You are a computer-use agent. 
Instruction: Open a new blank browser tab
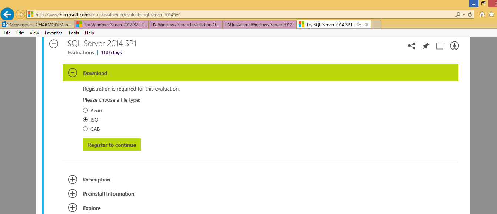(x=376, y=25)
